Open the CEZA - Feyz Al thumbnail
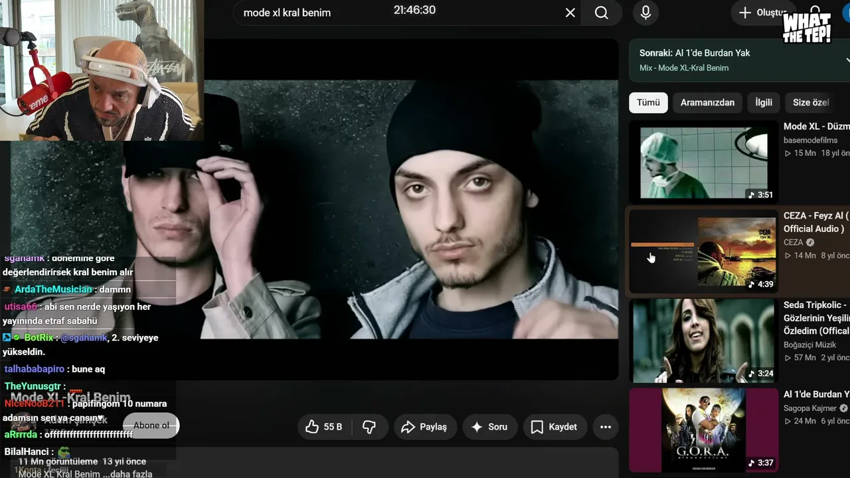850x478 pixels. [x=703, y=252]
